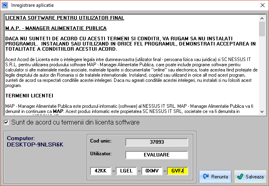This screenshot has height=186, width=269.
Task: Click the heading 'M.A.P. - MANAGER ALIMENTATIE PUBLICA'
Action: tap(56, 28)
